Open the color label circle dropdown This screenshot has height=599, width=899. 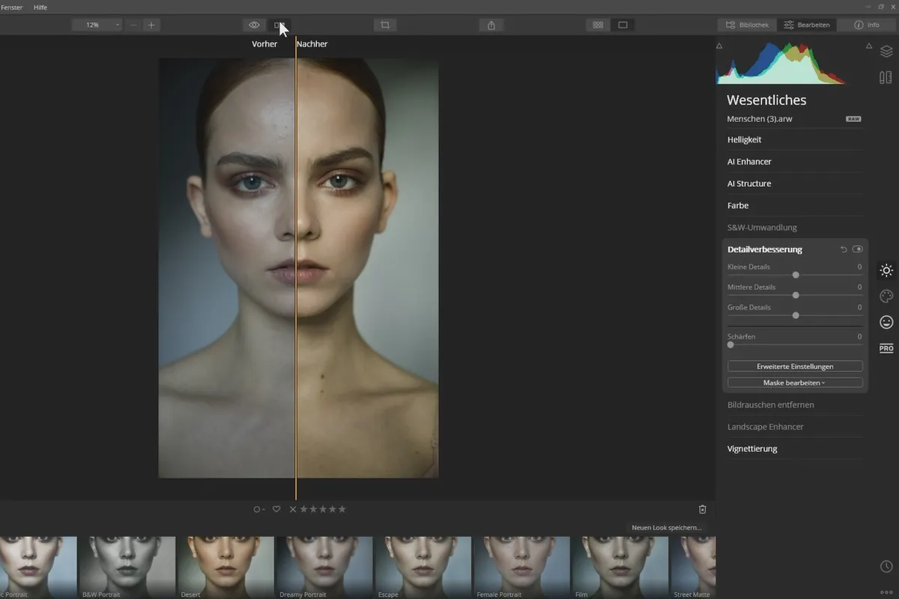259,509
